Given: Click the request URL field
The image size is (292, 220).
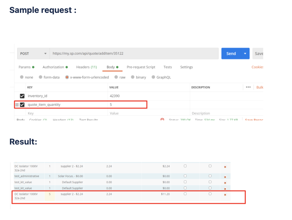Looking at the screenshot, I should (134, 54).
